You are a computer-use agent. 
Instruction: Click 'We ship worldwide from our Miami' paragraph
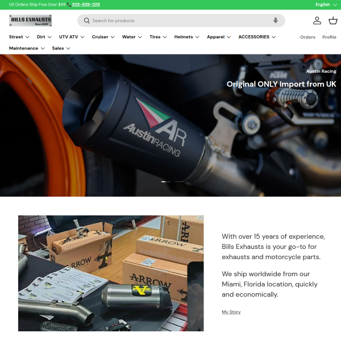pyautogui.click(x=269, y=284)
